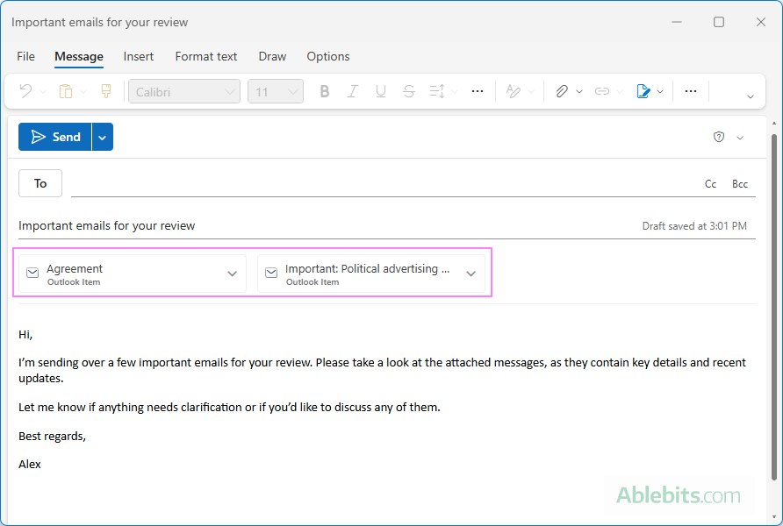Open the Draw ribbon tab
The height and width of the screenshot is (526, 783).
[x=271, y=56]
